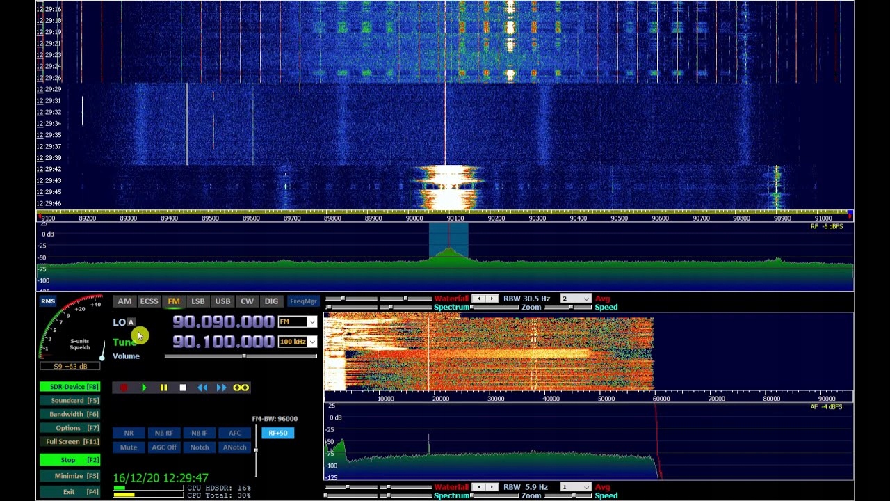Click the AF -4 dBFS level label

(x=827, y=407)
